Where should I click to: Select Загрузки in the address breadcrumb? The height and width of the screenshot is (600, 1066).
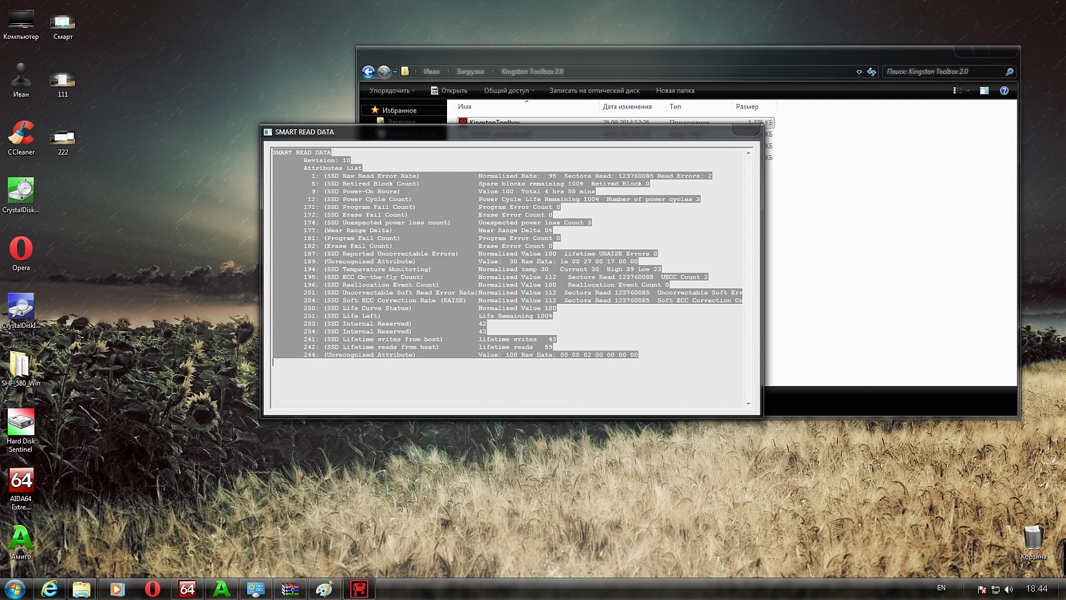[x=470, y=72]
